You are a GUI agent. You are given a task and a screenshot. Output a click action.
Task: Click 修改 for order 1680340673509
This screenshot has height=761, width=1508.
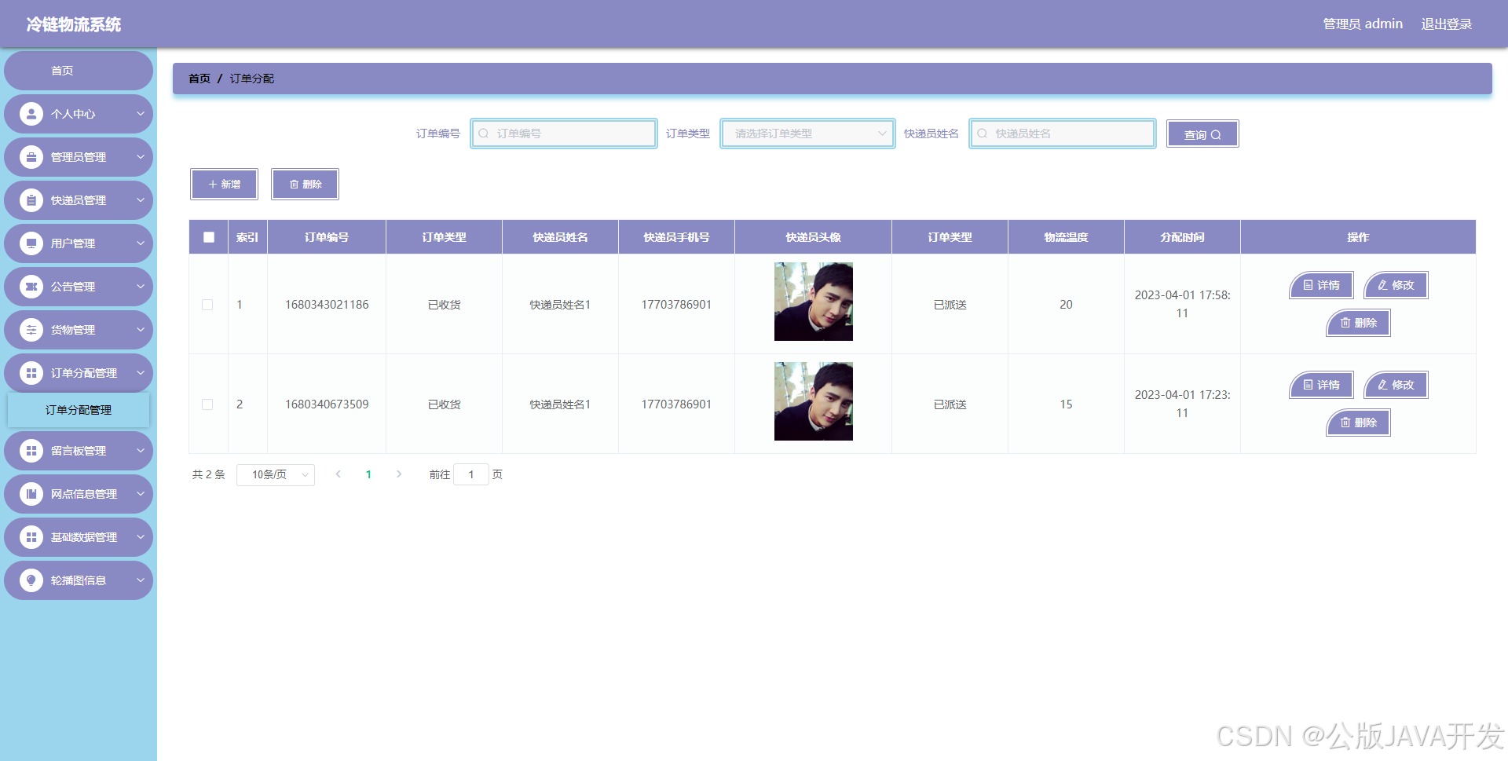(1396, 385)
